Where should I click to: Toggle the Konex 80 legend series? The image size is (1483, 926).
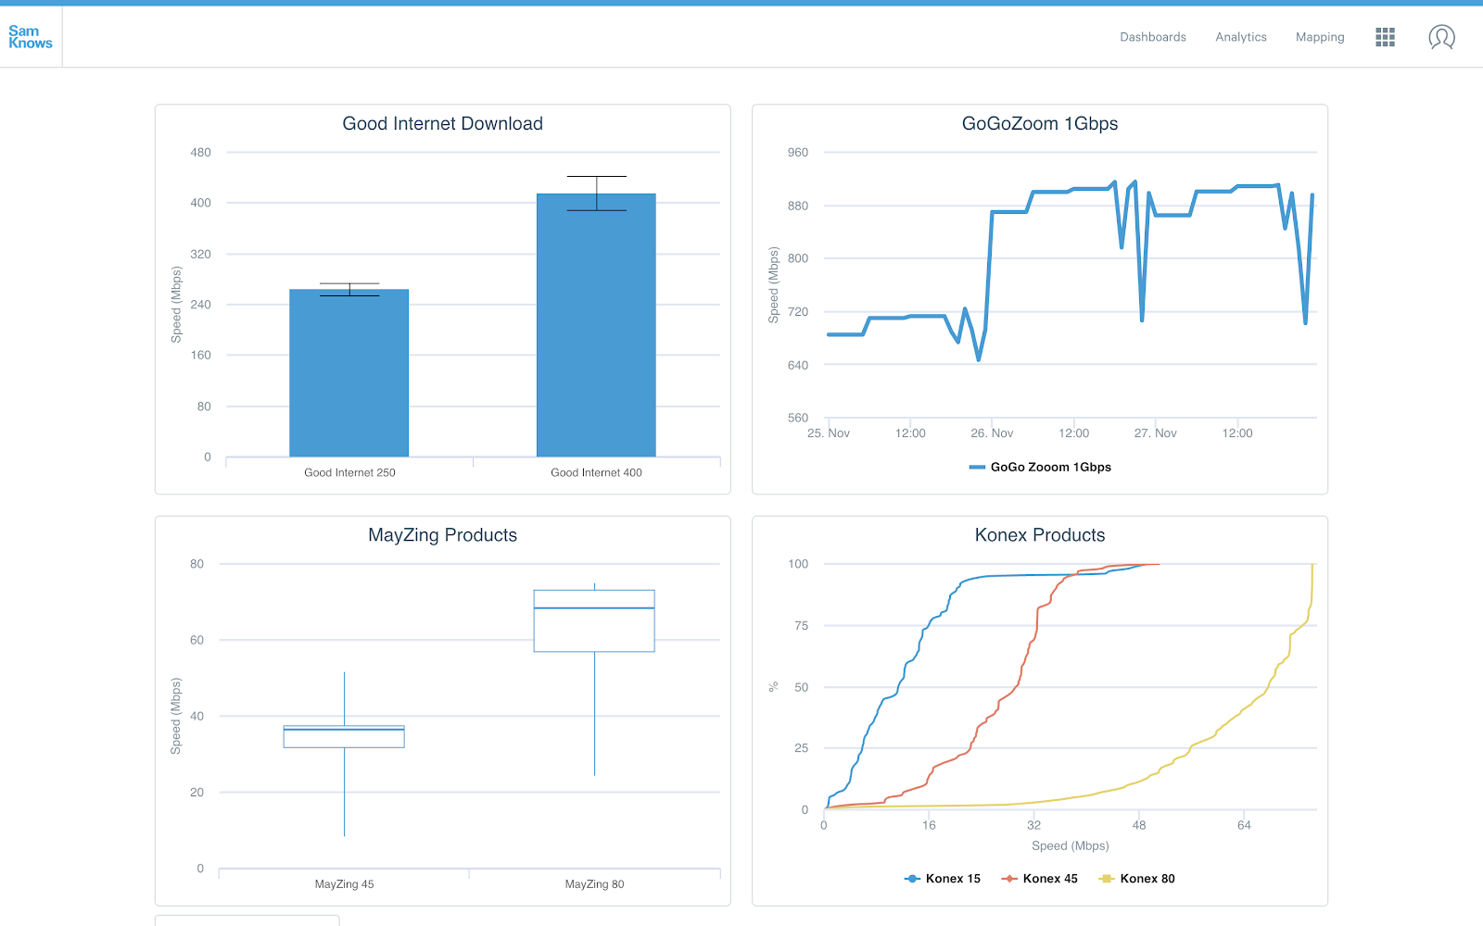1137,879
